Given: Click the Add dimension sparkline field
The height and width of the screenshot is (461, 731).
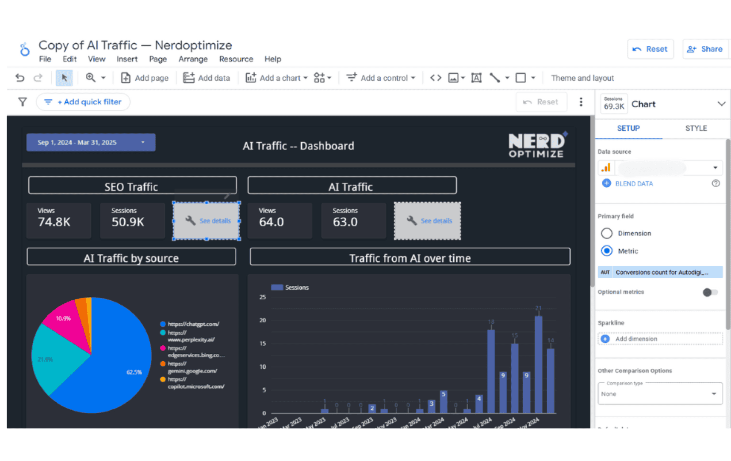Looking at the screenshot, I should (660, 339).
